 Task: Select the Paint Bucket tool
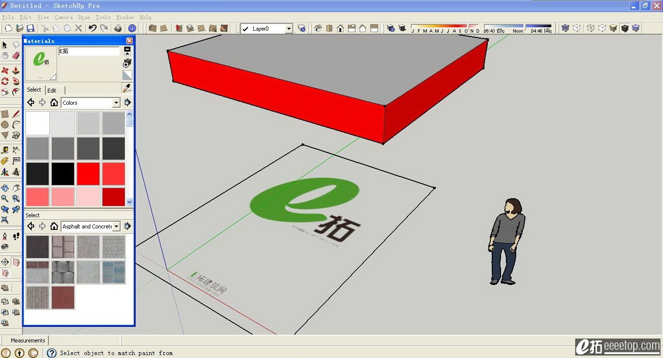(5, 56)
